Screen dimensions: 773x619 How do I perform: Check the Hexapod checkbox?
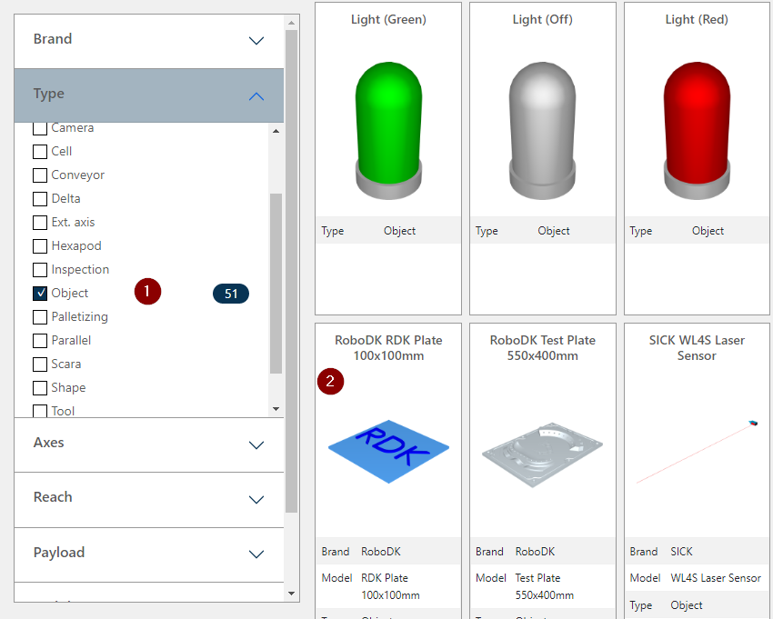coord(40,246)
